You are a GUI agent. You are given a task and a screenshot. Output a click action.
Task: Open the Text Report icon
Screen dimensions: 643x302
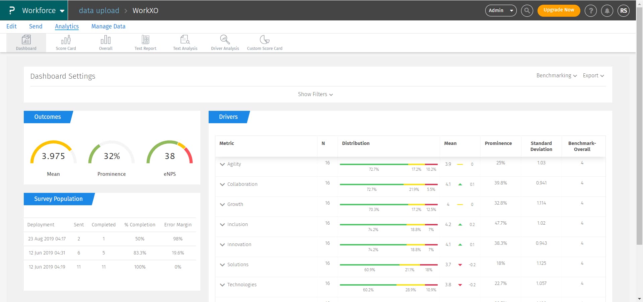[145, 40]
